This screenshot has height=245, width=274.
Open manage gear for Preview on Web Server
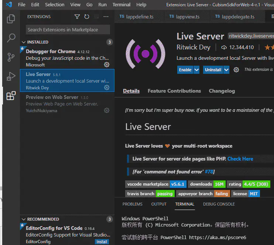coord(107,110)
